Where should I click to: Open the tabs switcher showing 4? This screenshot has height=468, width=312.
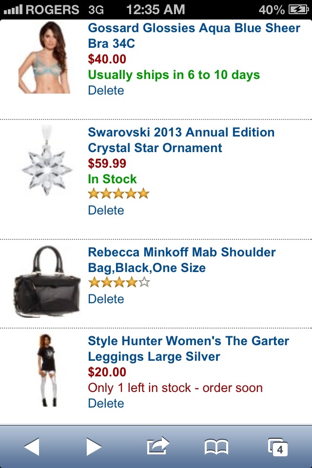[x=278, y=447]
